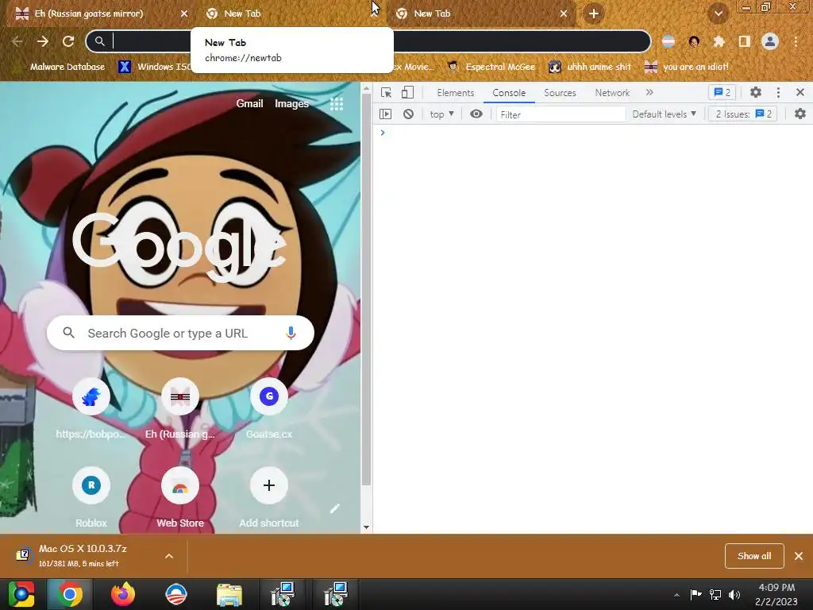This screenshot has height=610, width=813.
Task: Open the Goatse.cx shortcut
Action: 268,410
